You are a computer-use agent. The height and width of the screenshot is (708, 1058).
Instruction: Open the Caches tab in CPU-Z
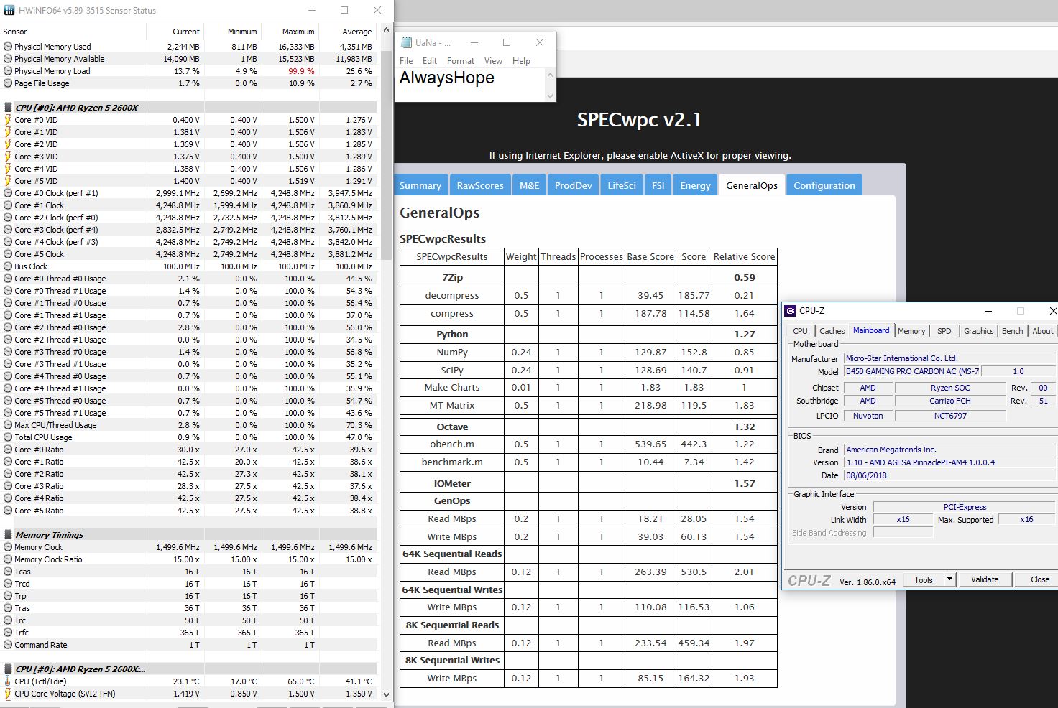point(832,331)
